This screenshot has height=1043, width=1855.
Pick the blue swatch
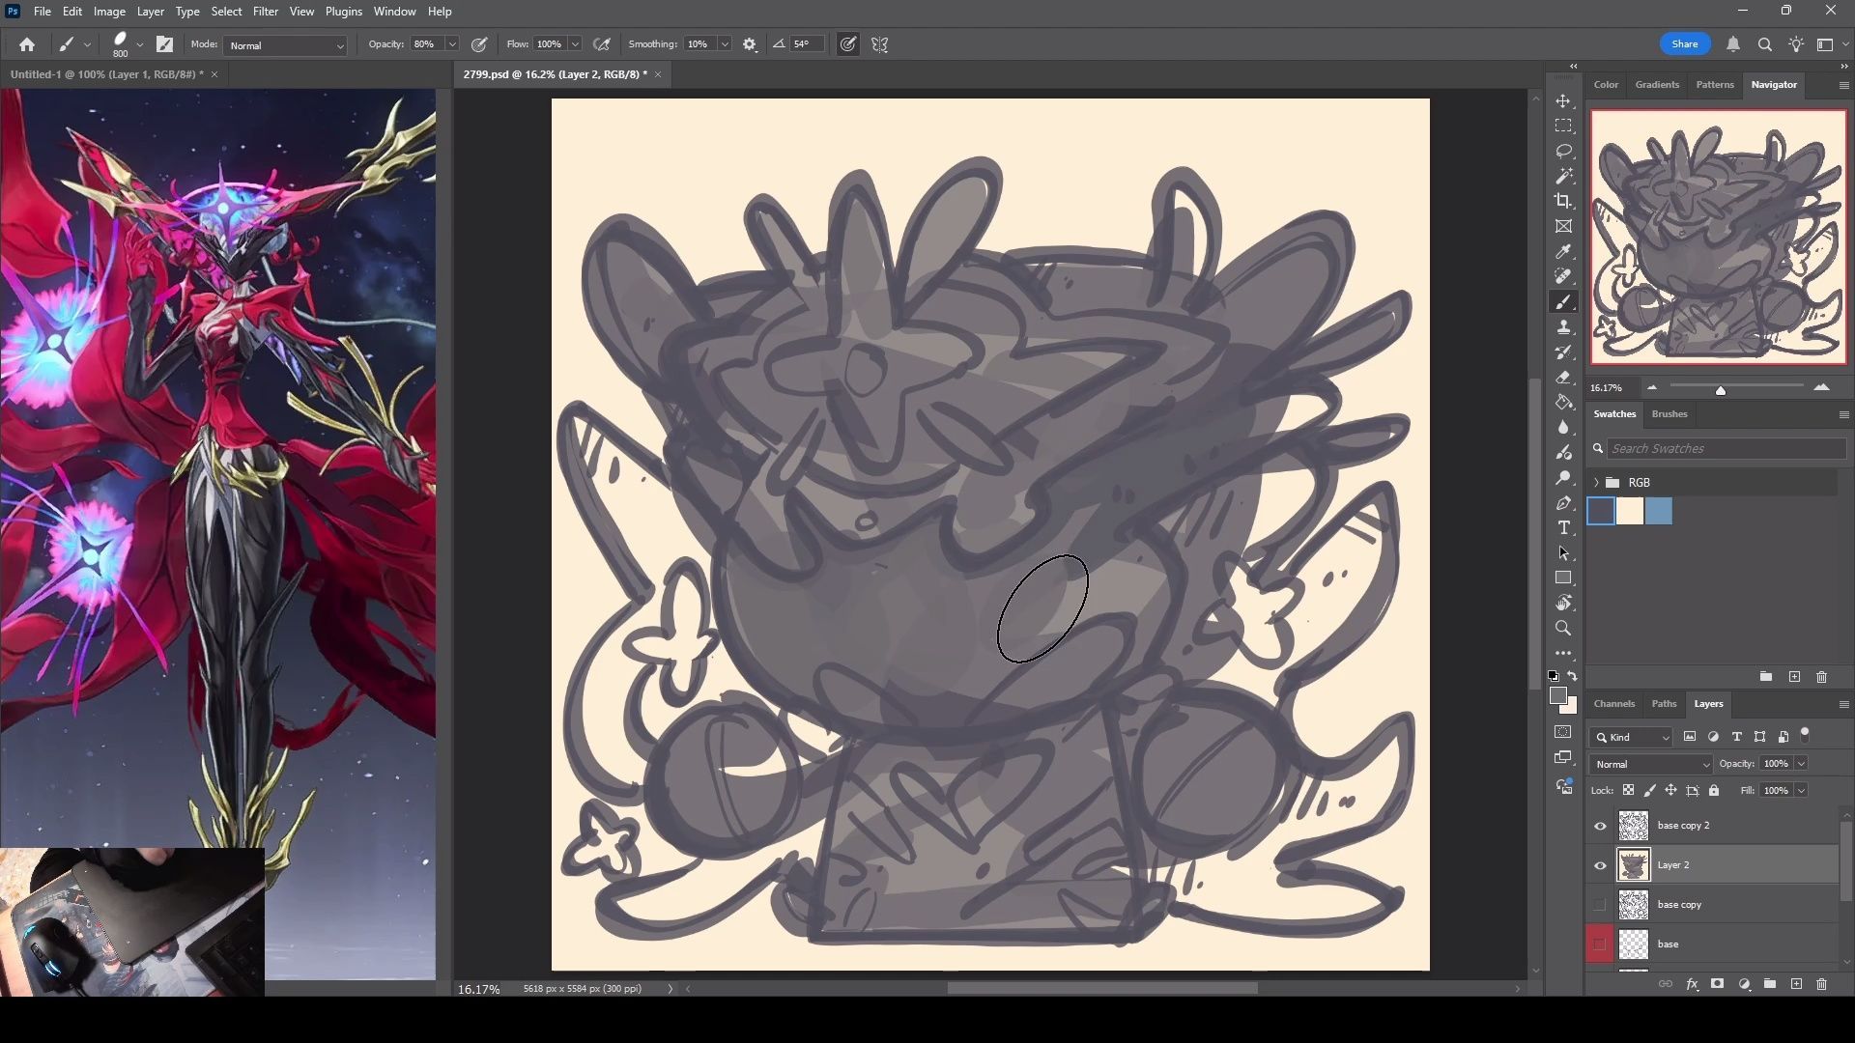click(x=1659, y=511)
